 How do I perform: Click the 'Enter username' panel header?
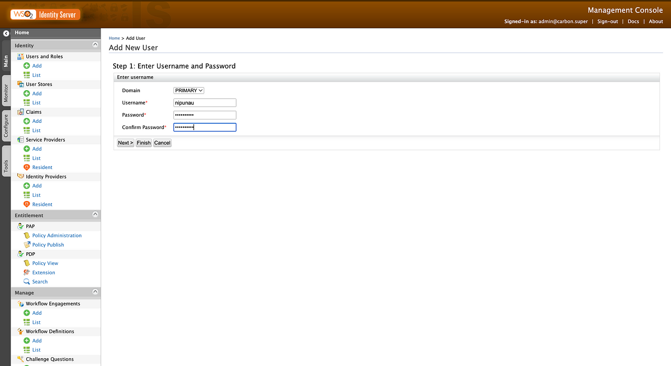(x=386, y=77)
